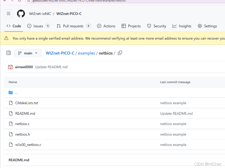
Task: Click file icon next to README.md row
Action: 11,114
